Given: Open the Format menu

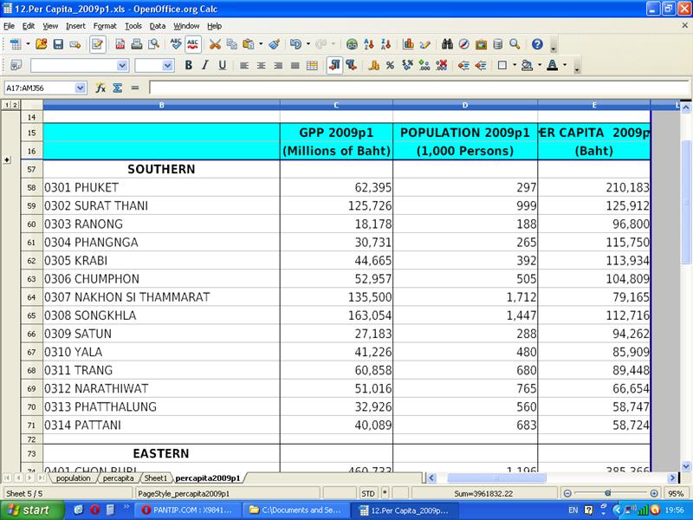Looking at the screenshot, I should pyautogui.click(x=105, y=26).
